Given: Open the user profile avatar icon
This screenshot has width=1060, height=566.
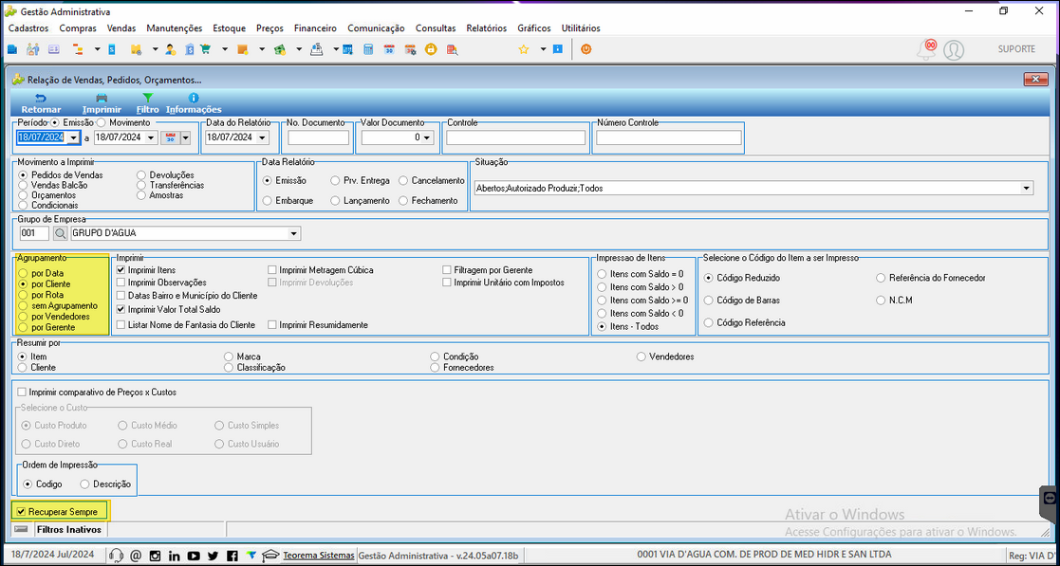Looking at the screenshot, I should 954,50.
